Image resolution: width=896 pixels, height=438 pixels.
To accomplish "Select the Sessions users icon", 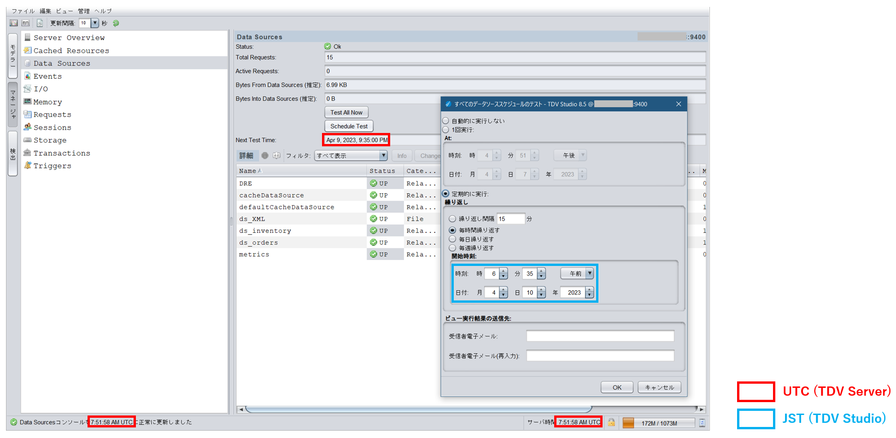I will tap(28, 127).
